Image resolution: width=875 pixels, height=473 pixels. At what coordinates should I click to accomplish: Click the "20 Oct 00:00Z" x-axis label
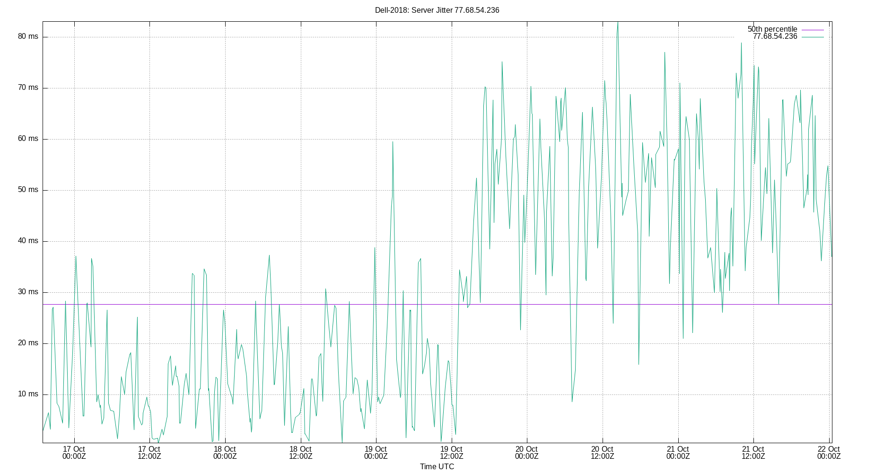527,453
